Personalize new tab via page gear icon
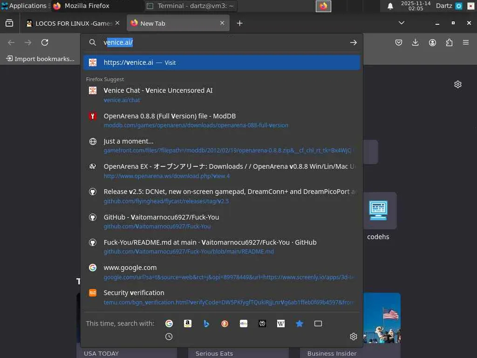The width and height of the screenshot is (477, 358). pyautogui.click(x=458, y=84)
